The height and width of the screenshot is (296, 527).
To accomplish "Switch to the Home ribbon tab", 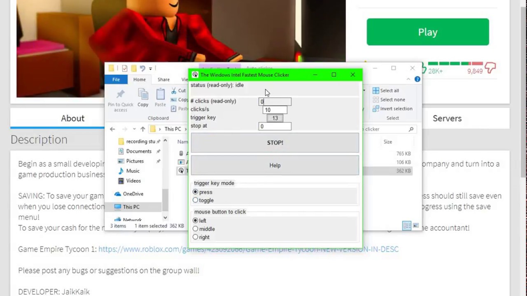I will coord(139,79).
